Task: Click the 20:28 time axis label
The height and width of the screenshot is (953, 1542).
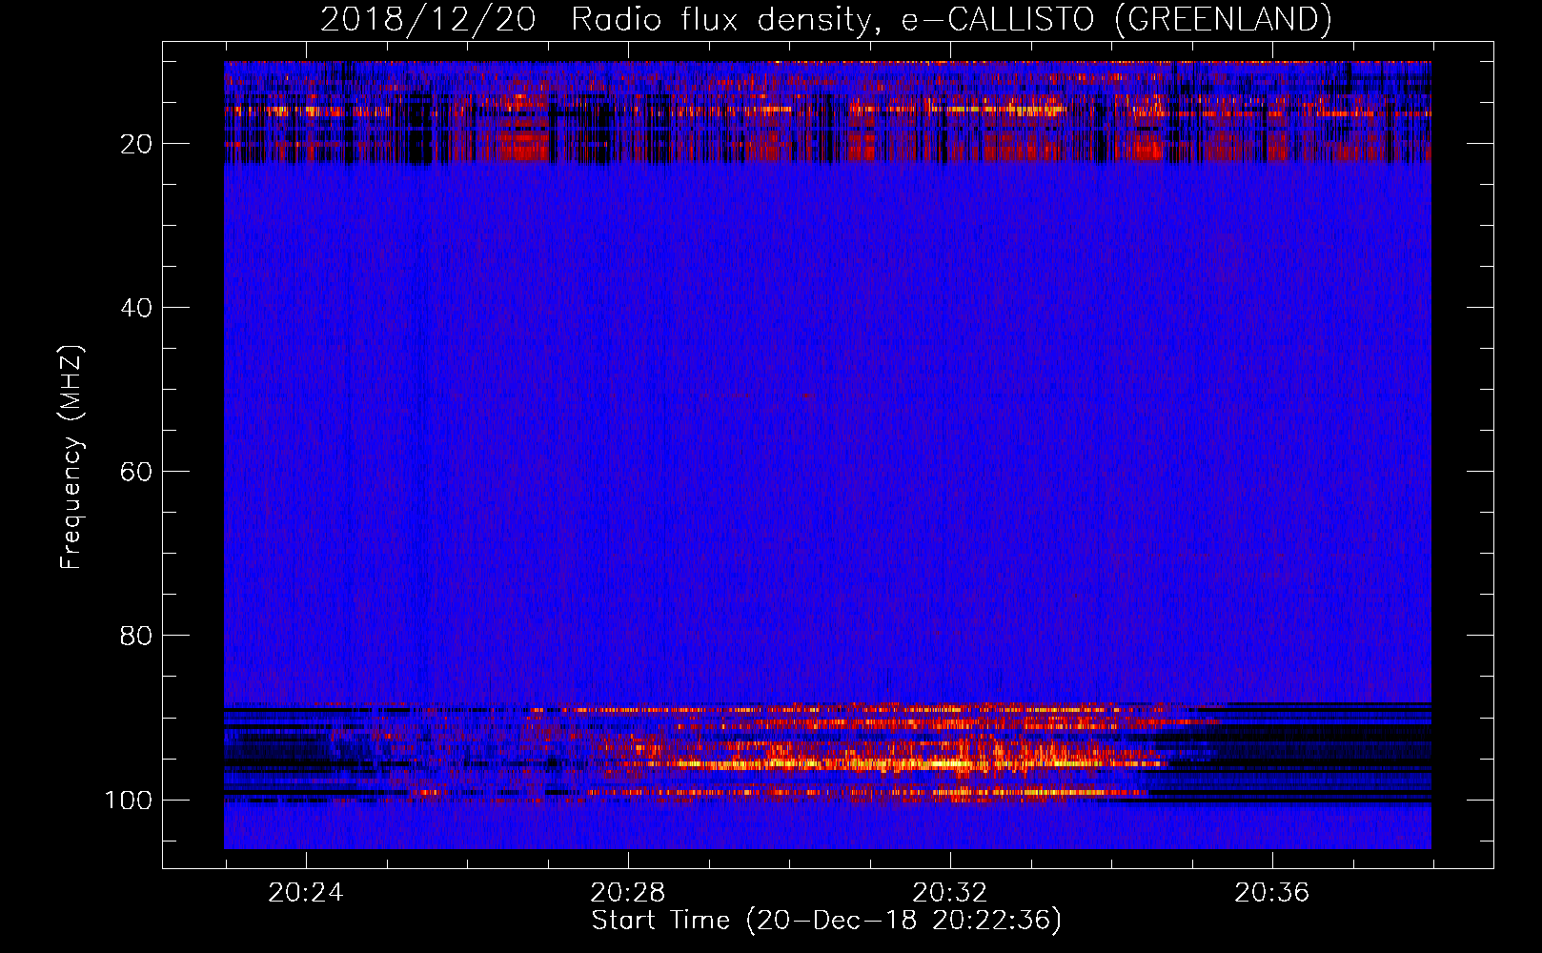Action: point(627,893)
